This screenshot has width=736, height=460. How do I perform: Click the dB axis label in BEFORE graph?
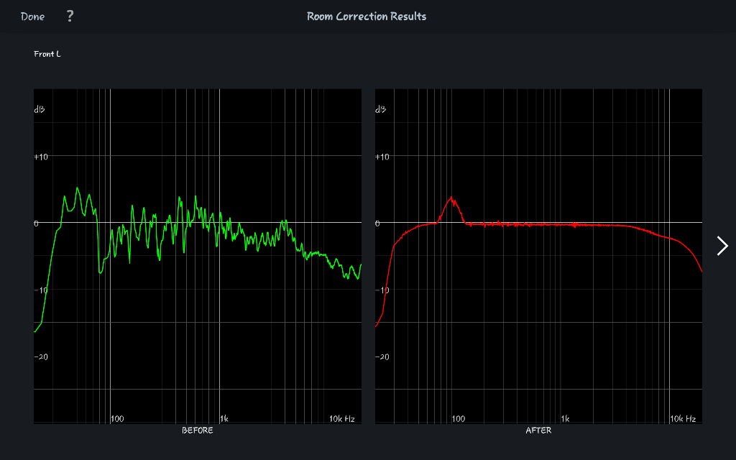pyautogui.click(x=39, y=110)
